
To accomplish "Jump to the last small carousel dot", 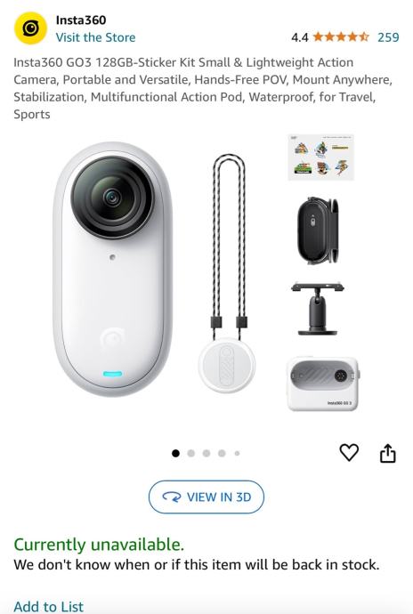I will (237, 453).
